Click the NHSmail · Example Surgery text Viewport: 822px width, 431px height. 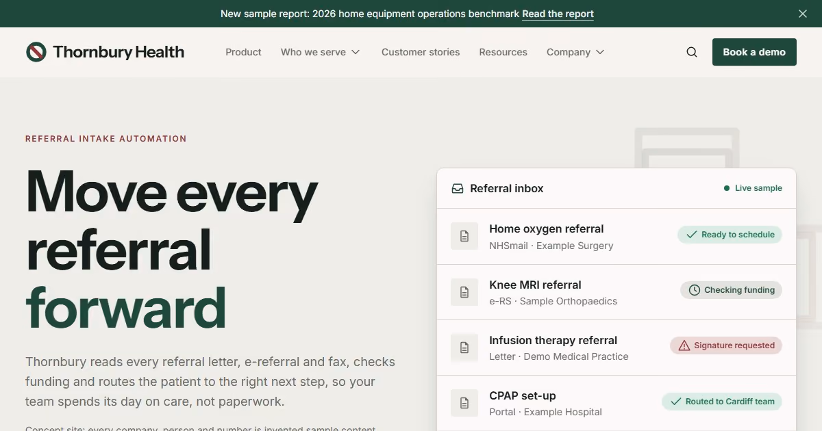tap(551, 246)
